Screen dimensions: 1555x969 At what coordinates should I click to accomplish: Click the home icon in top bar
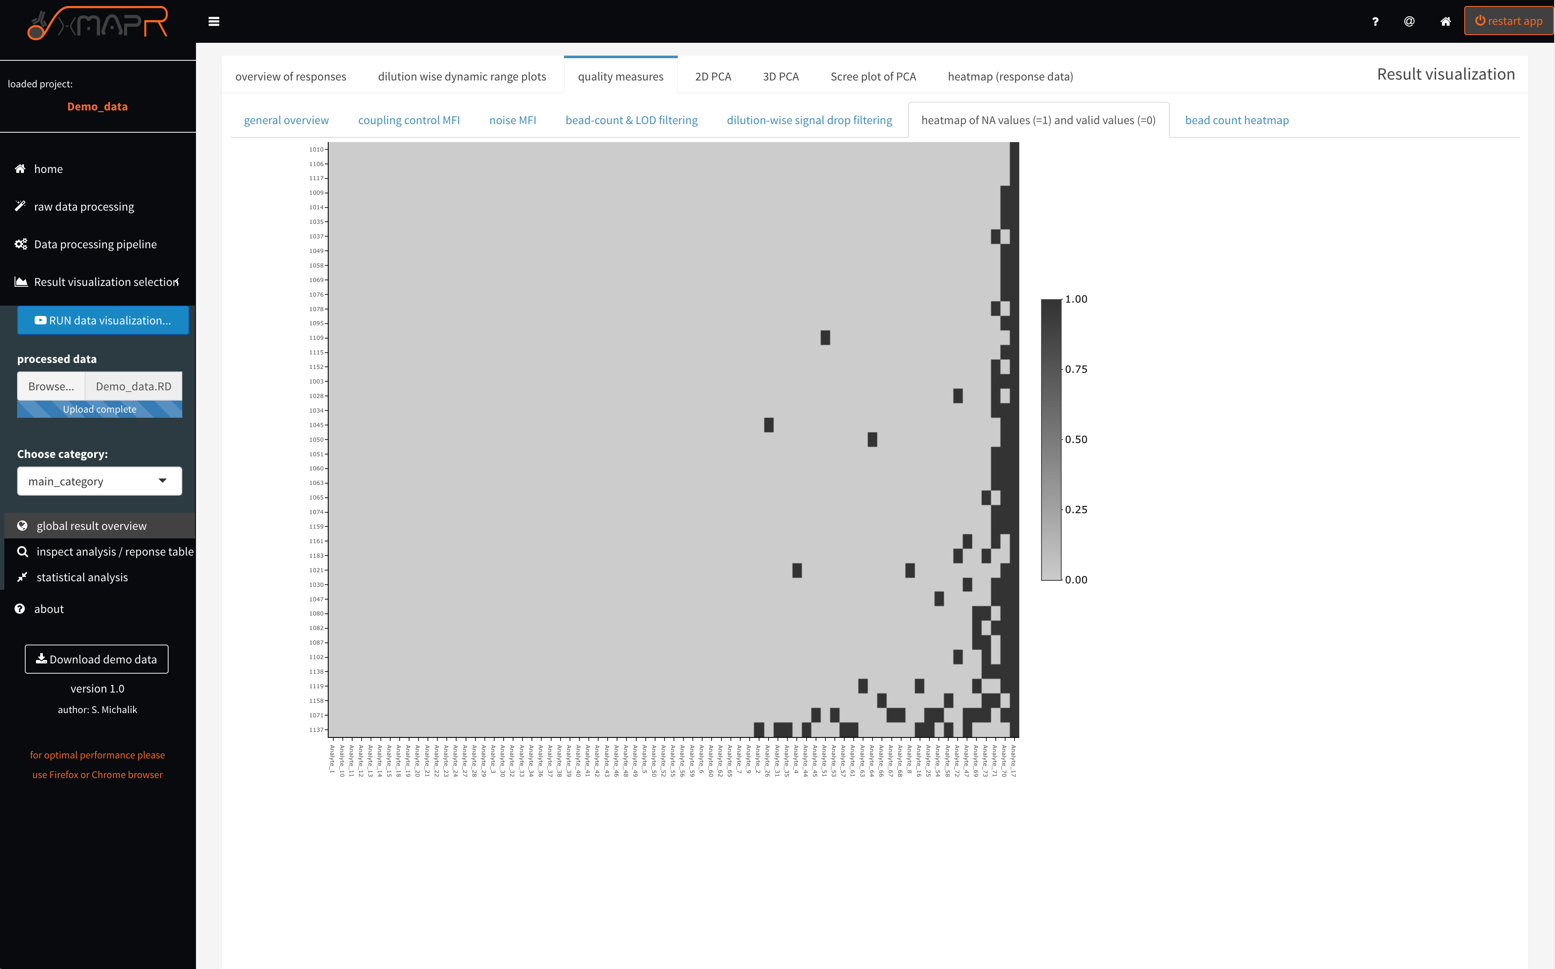pyautogui.click(x=1445, y=21)
